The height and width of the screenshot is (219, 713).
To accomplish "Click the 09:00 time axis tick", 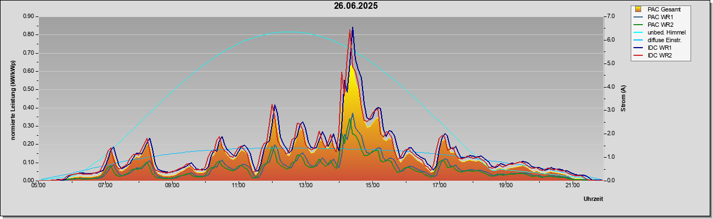I will [x=172, y=186].
